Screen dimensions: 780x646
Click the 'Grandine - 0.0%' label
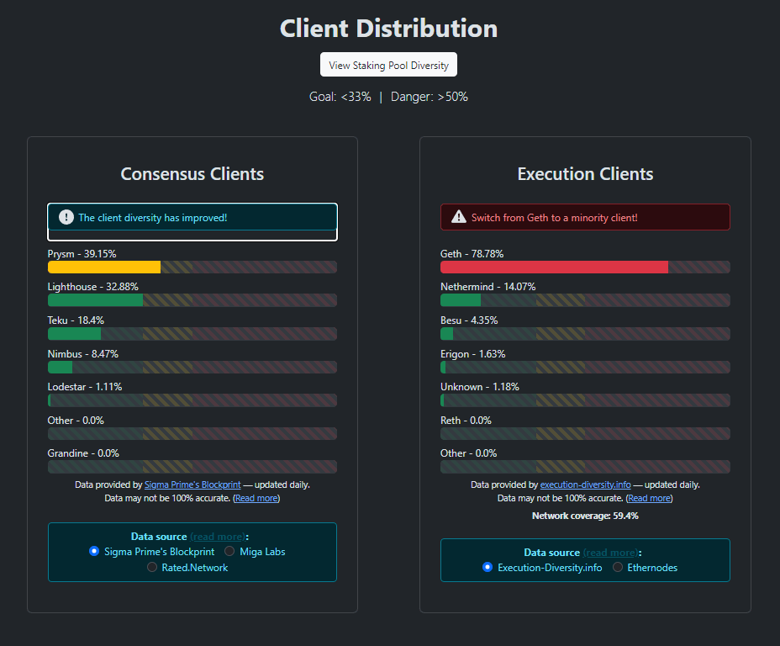(x=83, y=453)
